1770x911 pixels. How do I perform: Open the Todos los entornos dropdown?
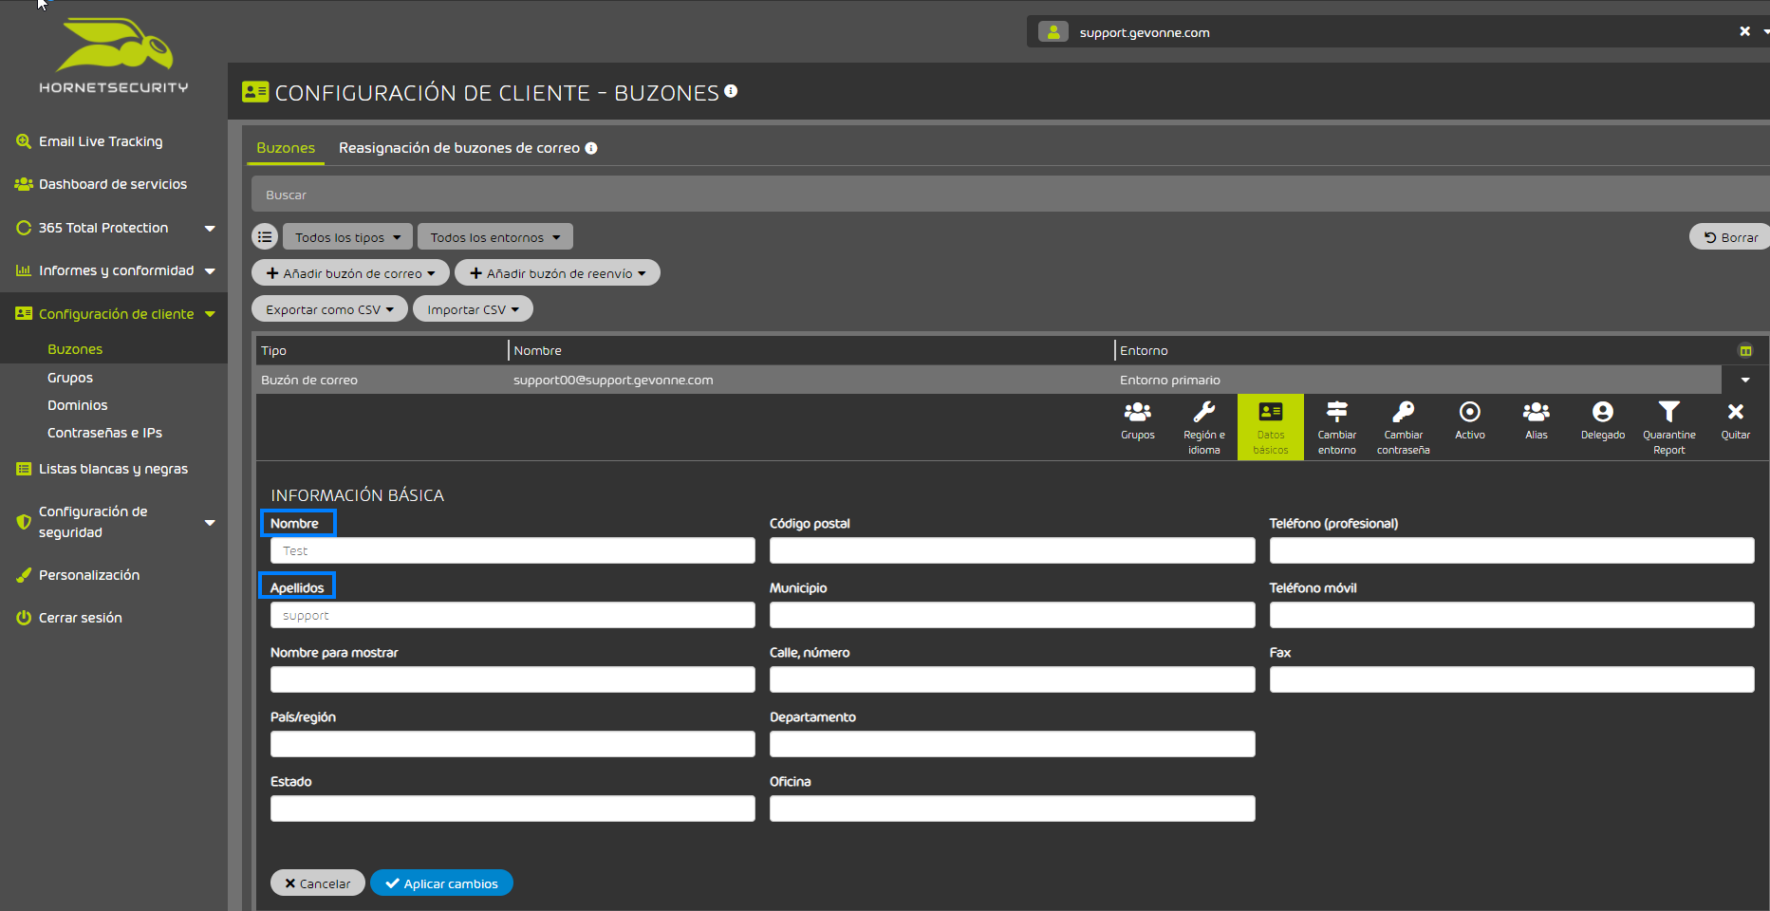coord(495,236)
